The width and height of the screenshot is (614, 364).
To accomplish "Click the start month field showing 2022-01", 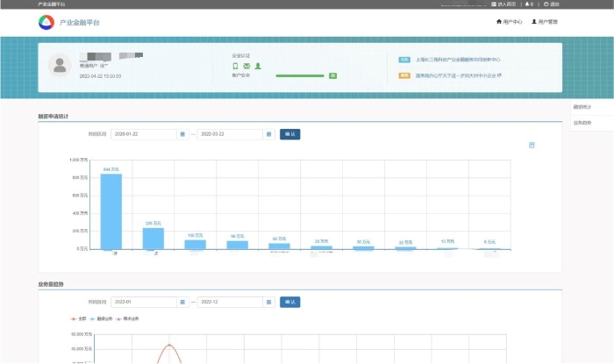I will click(x=144, y=302).
